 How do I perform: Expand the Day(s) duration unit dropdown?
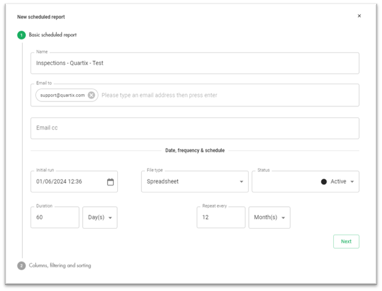coord(99,217)
